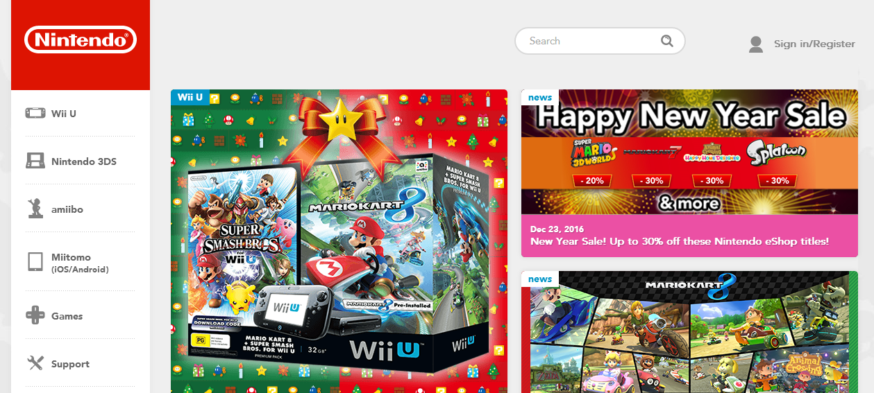Click the user profile silhouette icon
Image resolution: width=874 pixels, height=393 pixels.
click(x=756, y=44)
